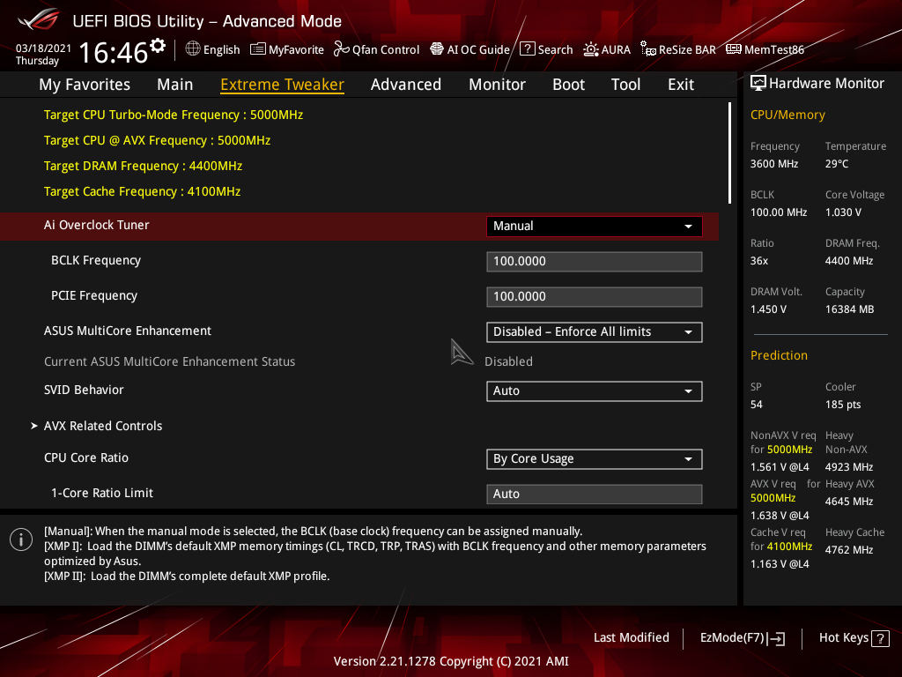Click the settings gear next to the clock

158,46
